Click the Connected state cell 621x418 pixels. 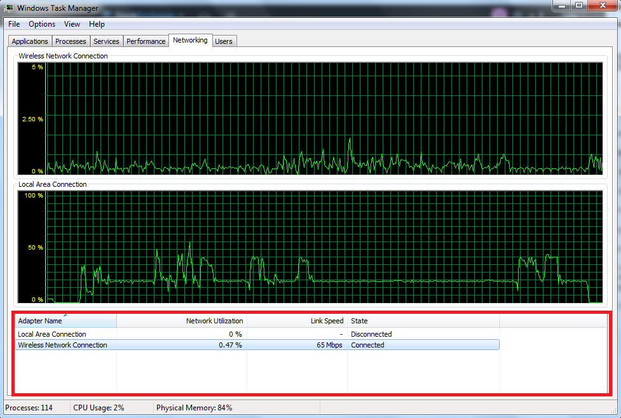(x=367, y=345)
